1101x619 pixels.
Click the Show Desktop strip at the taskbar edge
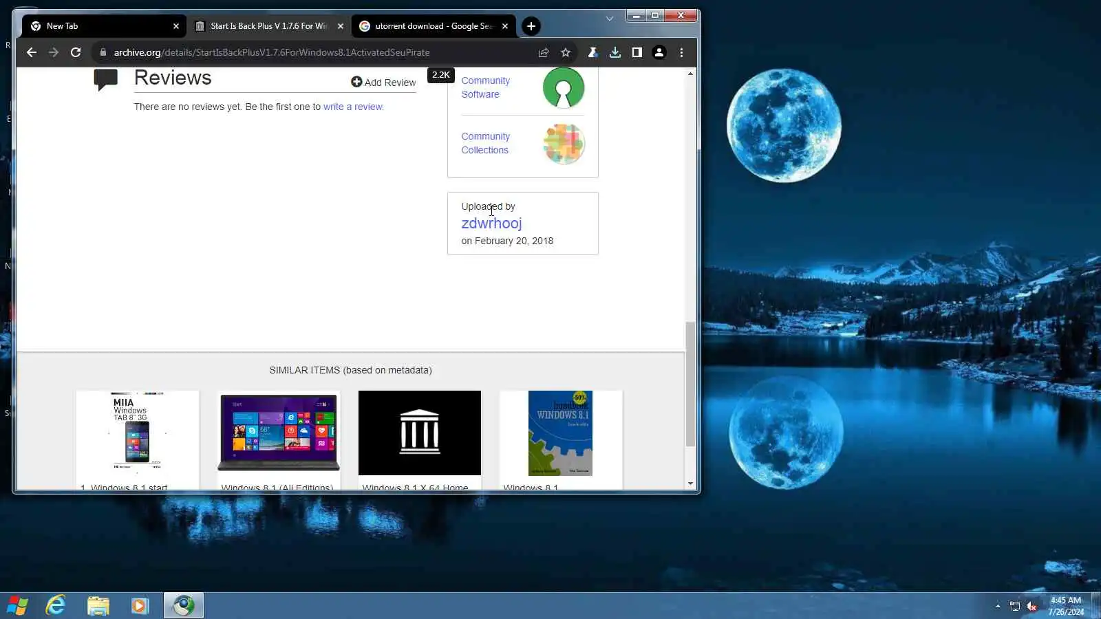1095,605
